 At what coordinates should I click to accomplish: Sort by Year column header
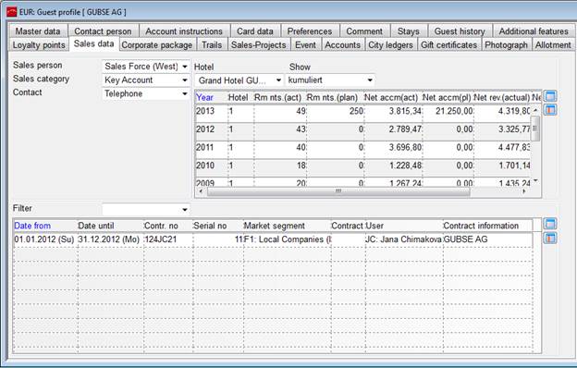(211, 97)
